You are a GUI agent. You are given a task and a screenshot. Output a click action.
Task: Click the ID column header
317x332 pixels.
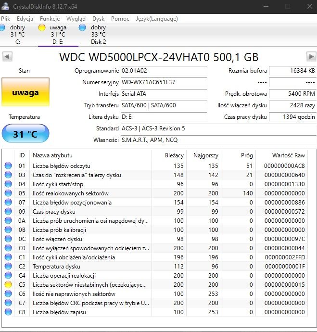coord(22,155)
